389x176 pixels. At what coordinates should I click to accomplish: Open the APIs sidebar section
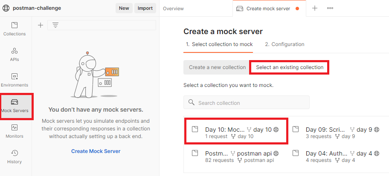(15, 55)
